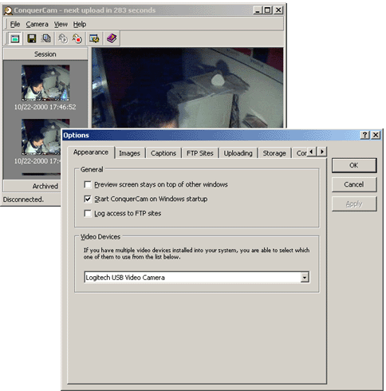Screen dimensions: 386x391
Task: Click the OK button
Action: [354, 165]
